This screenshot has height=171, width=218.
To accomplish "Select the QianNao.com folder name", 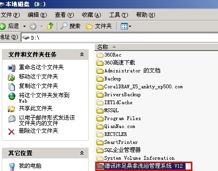I will [120, 126].
